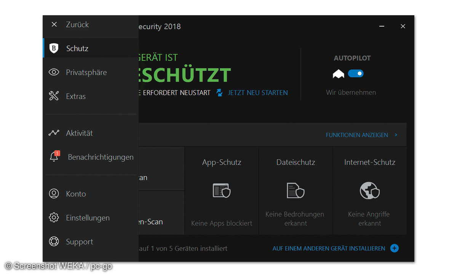Click the AUTOPILOT heading
This screenshot has width=457, height=274.
[352, 58]
